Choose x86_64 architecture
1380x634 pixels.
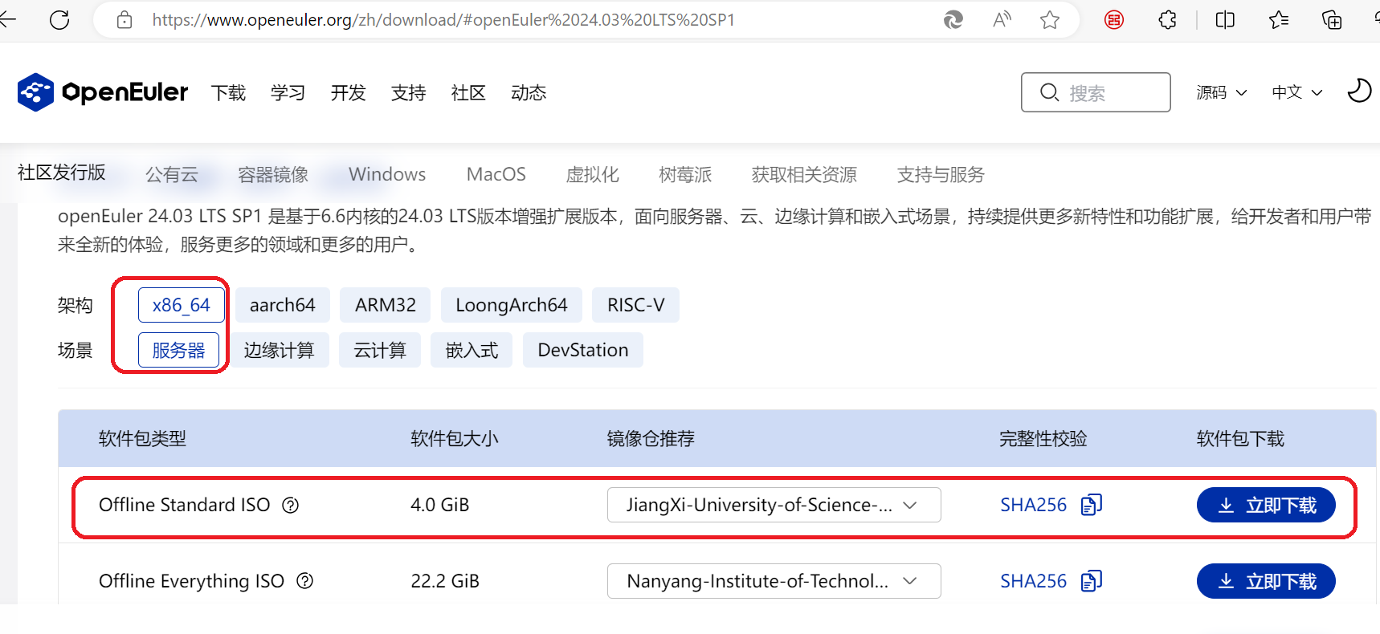pos(182,305)
